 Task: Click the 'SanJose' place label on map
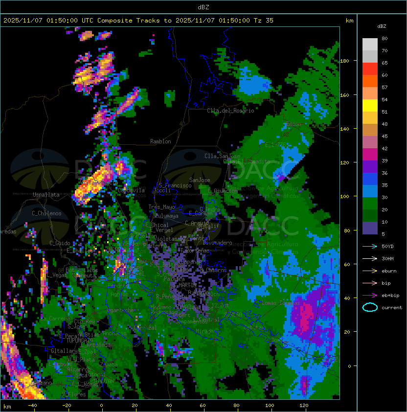tap(200, 180)
